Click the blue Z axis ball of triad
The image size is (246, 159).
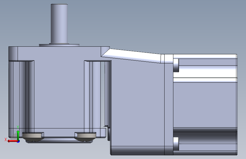coord(18,141)
